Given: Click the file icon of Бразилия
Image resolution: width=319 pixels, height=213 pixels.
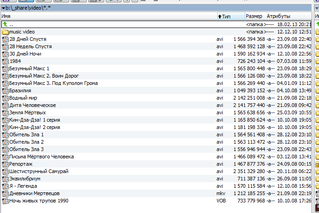Looking at the screenshot, I should point(6,91).
